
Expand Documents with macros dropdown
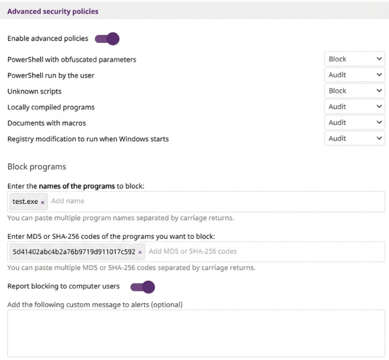point(354,122)
